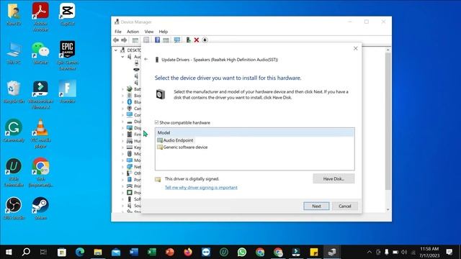Screen dimensions: 461x259
Task: Click the Device Manager scrollbar up arrow
Action: click(388, 50)
